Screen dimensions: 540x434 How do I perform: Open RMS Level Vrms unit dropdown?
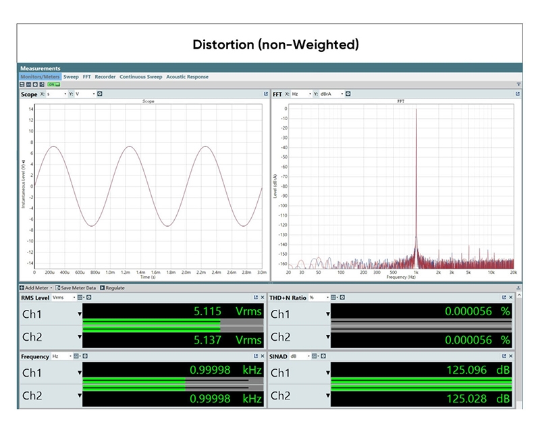63,297
